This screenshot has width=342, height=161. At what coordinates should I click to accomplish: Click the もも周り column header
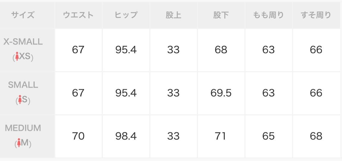tap(268, 15)
